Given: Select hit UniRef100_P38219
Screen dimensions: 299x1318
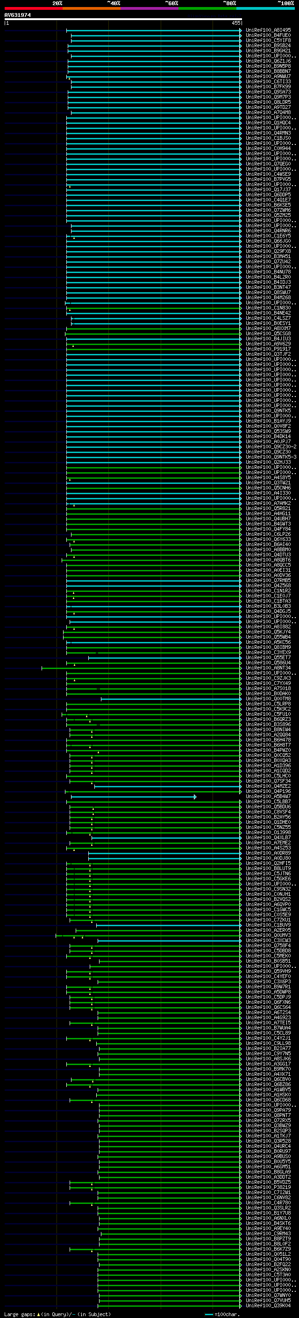Looking at the screenshot, I should (x=268, y=1187).
